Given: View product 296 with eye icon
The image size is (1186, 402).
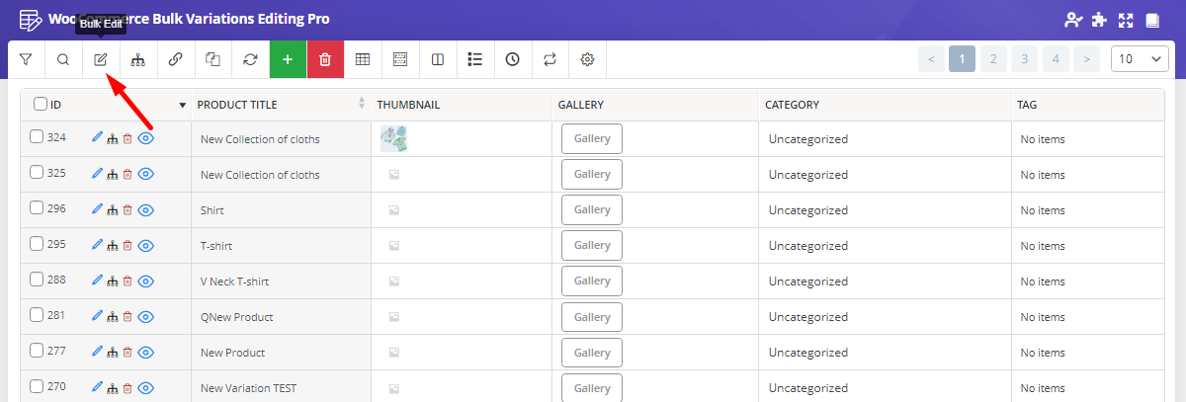Looking at the screenshot, I should pyautogui.click(x=146, y=210).
